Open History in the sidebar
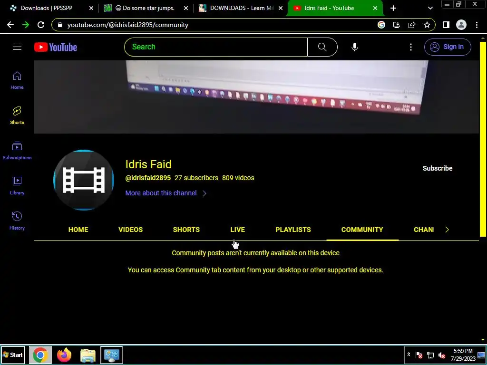487x365 pixels. (17, 221)
